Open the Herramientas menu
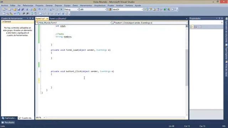The height and width of the screenshot is (128, 228). tap(86, 5)
